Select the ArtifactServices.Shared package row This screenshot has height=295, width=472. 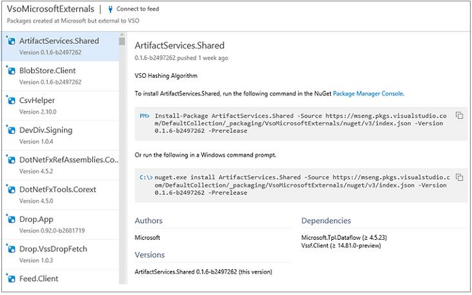(61, 46)
